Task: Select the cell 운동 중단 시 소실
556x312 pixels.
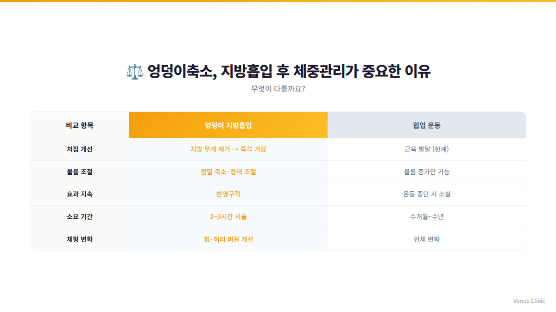Action: point(427,194)
